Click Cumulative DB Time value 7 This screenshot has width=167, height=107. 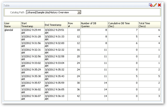tap(137, 30)
